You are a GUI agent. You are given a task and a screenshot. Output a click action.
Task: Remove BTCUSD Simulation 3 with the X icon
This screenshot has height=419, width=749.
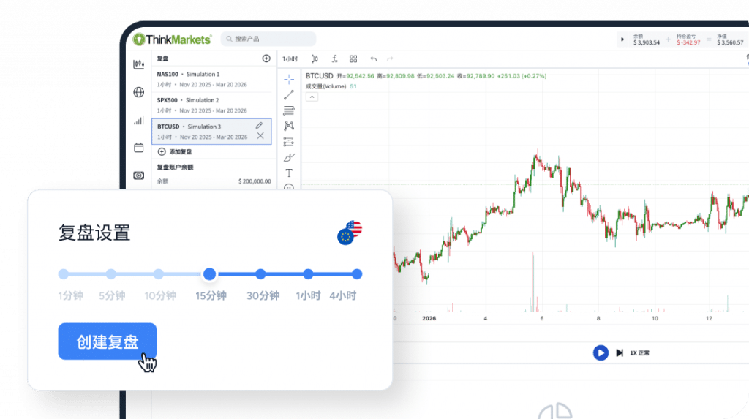[260, 136]
